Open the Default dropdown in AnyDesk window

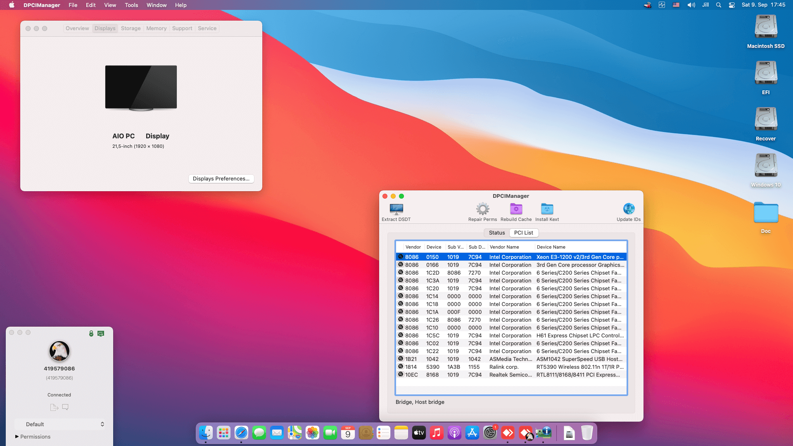pos(60,425)
